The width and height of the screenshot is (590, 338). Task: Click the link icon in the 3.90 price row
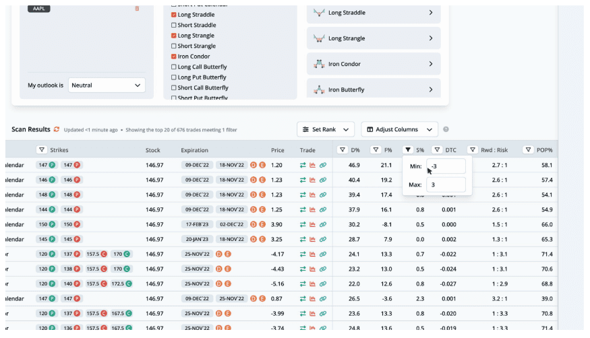[323, 224]
